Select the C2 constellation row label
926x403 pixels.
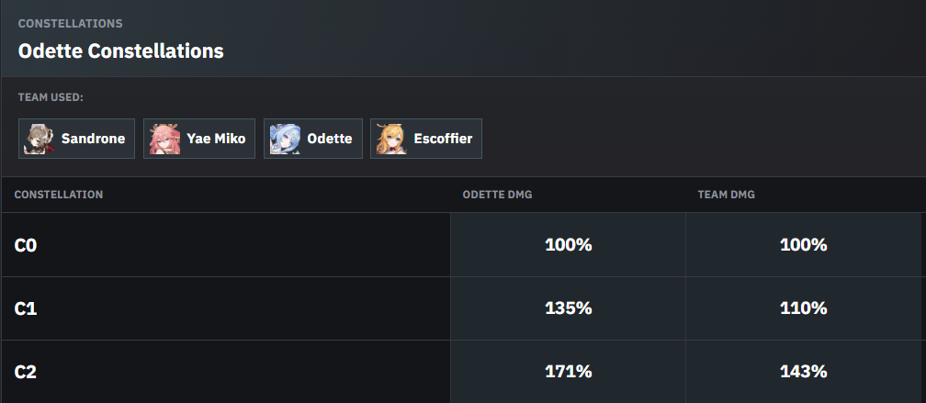(26, 372)
